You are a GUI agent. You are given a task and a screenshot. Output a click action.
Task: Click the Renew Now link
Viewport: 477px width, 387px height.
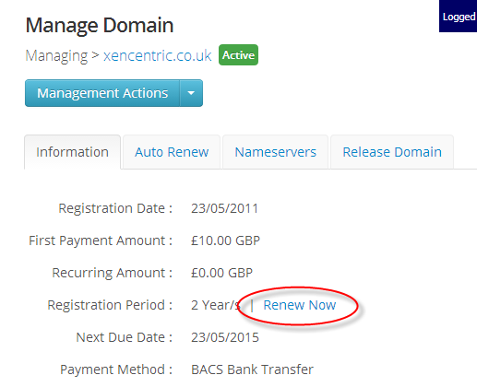coord(300,305)
